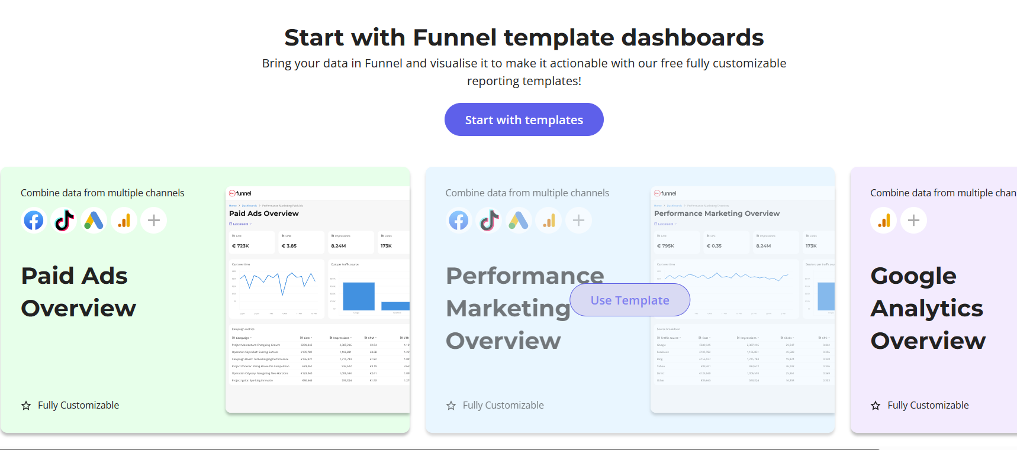Image resolution: width=1017 pixels, height=450 pixels.
Task: Click 'Combine data from multiple channels' in Paid Ads card
Action: tap(102, 193)
